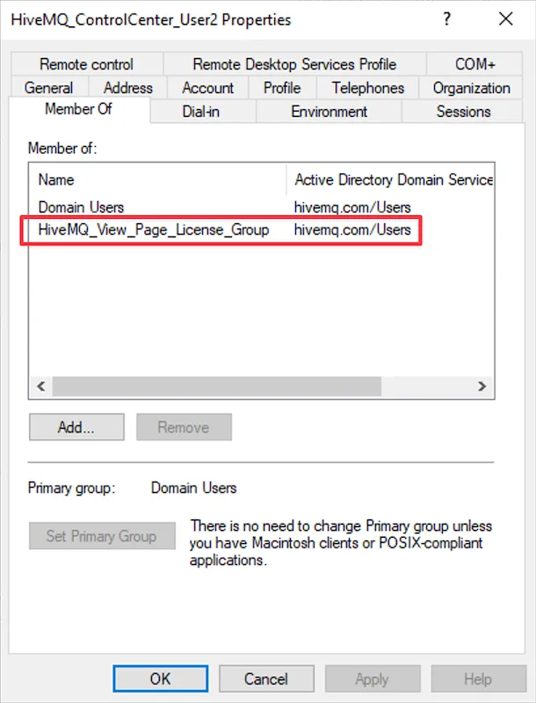536x703 pixels.
Task: Go to the General tab
Action: (x=49, y=87)
